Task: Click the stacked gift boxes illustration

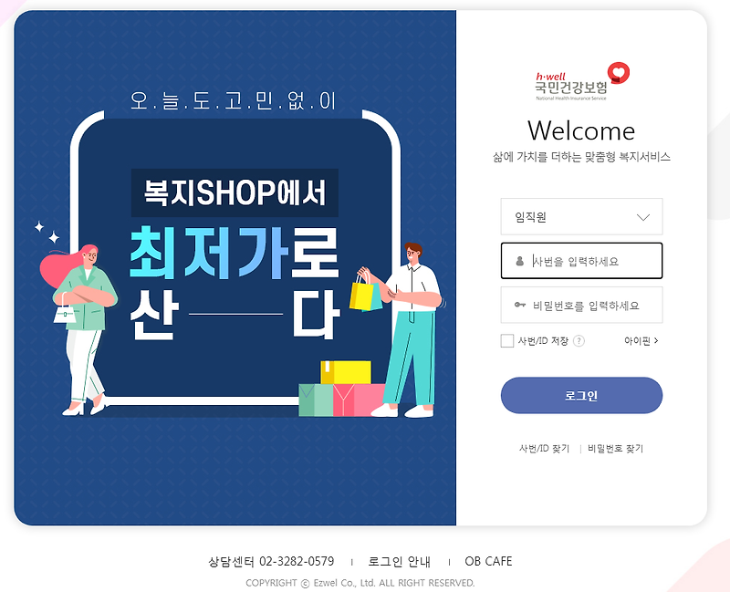Action: 342,389
